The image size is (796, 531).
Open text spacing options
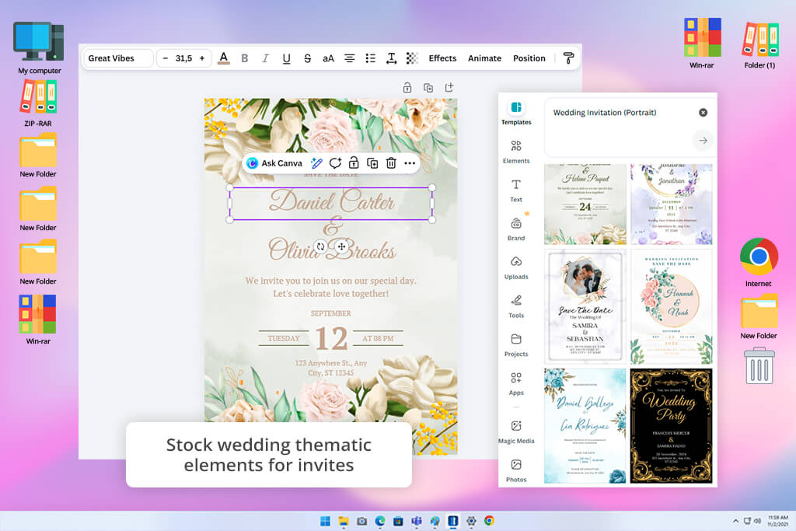(392, 58)
